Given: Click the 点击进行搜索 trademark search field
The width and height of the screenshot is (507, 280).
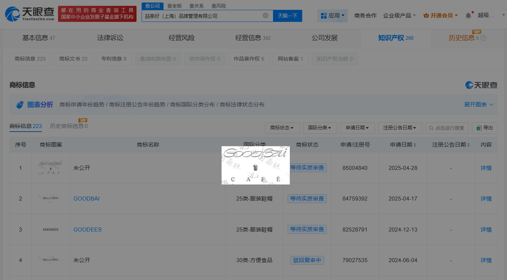Looking at the screenshot, I should click(447, 128).
